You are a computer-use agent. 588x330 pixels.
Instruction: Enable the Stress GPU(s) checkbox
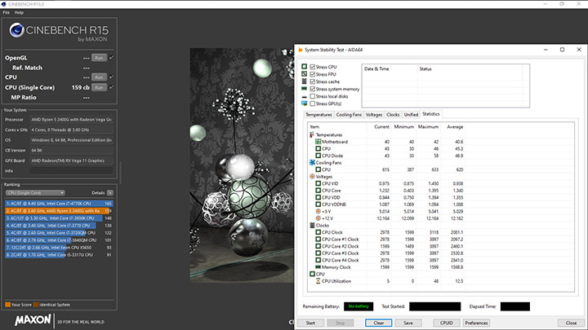(313, 103)
